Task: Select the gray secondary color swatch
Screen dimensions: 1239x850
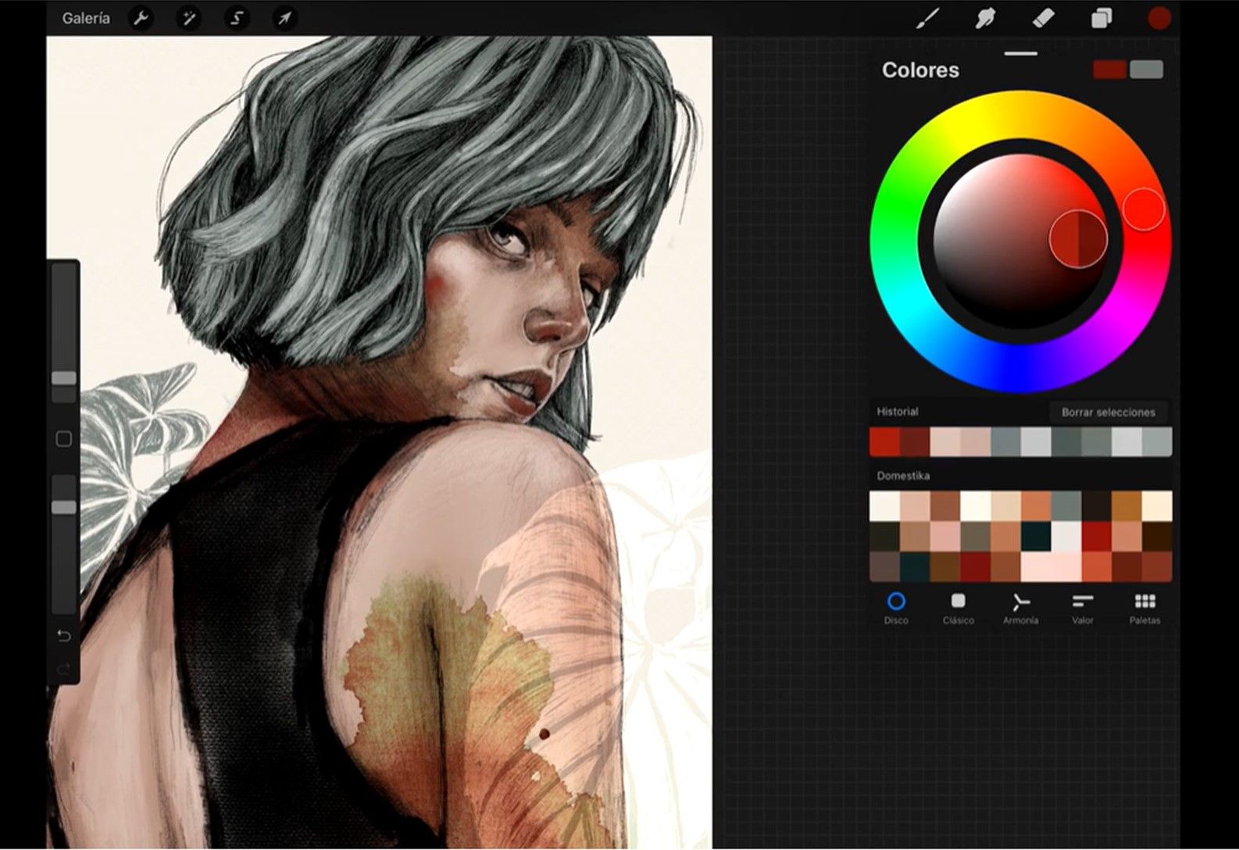Action: pos(1146,70)
